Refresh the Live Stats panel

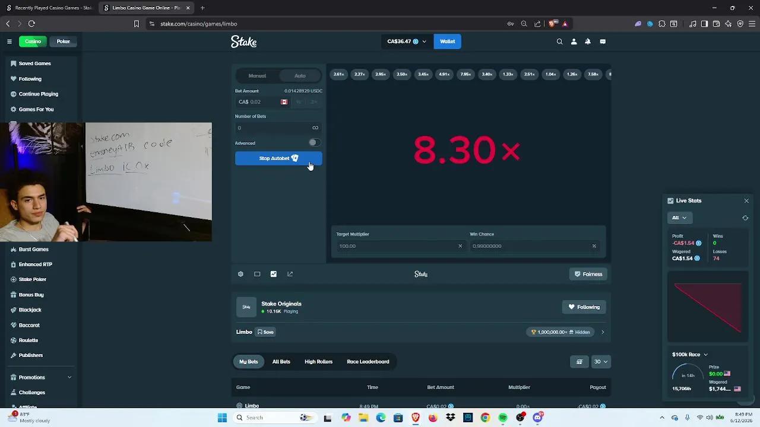click(x=745, y=218)
